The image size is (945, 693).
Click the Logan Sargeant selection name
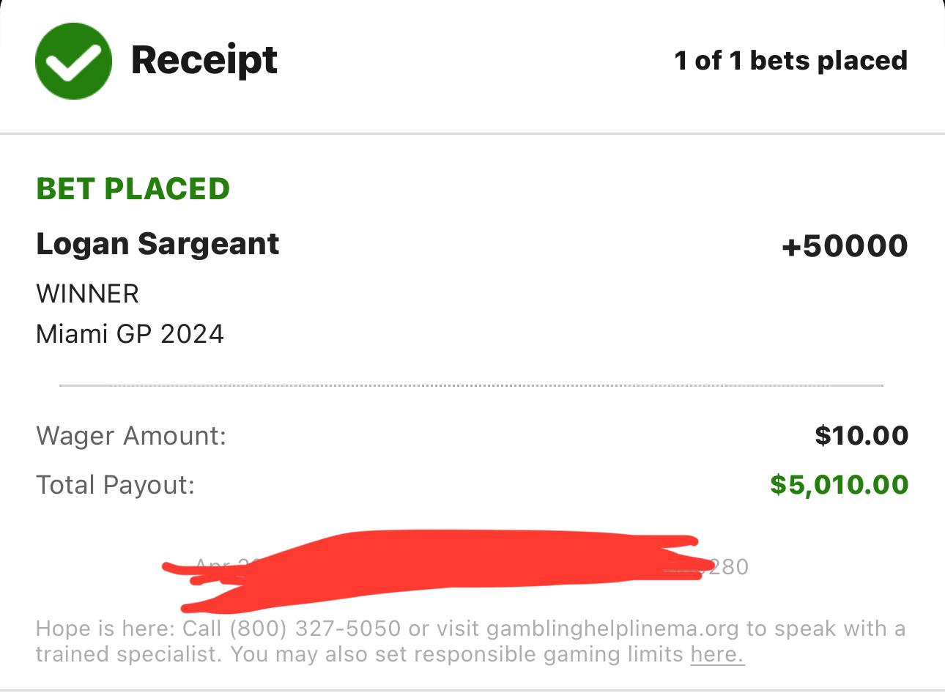point(157,244)
